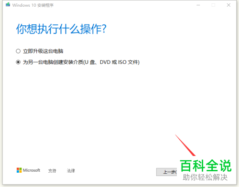
Task: Click the disabled maximize window button
Action: pos(213,5)
